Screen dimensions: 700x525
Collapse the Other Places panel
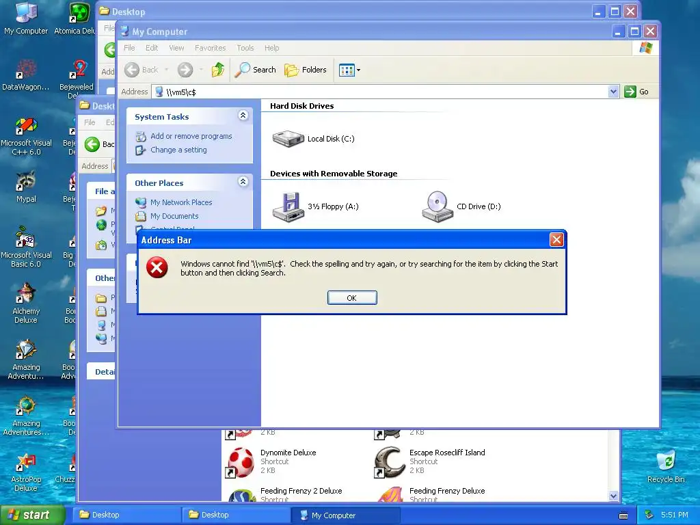[243, 182]
